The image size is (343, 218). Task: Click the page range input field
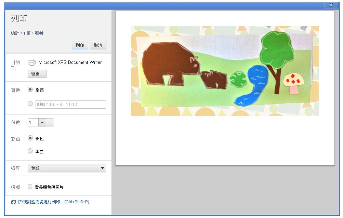71,105
